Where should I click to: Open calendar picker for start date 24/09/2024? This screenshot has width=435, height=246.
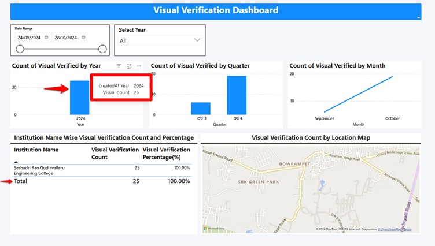click(x=46, y=38)
